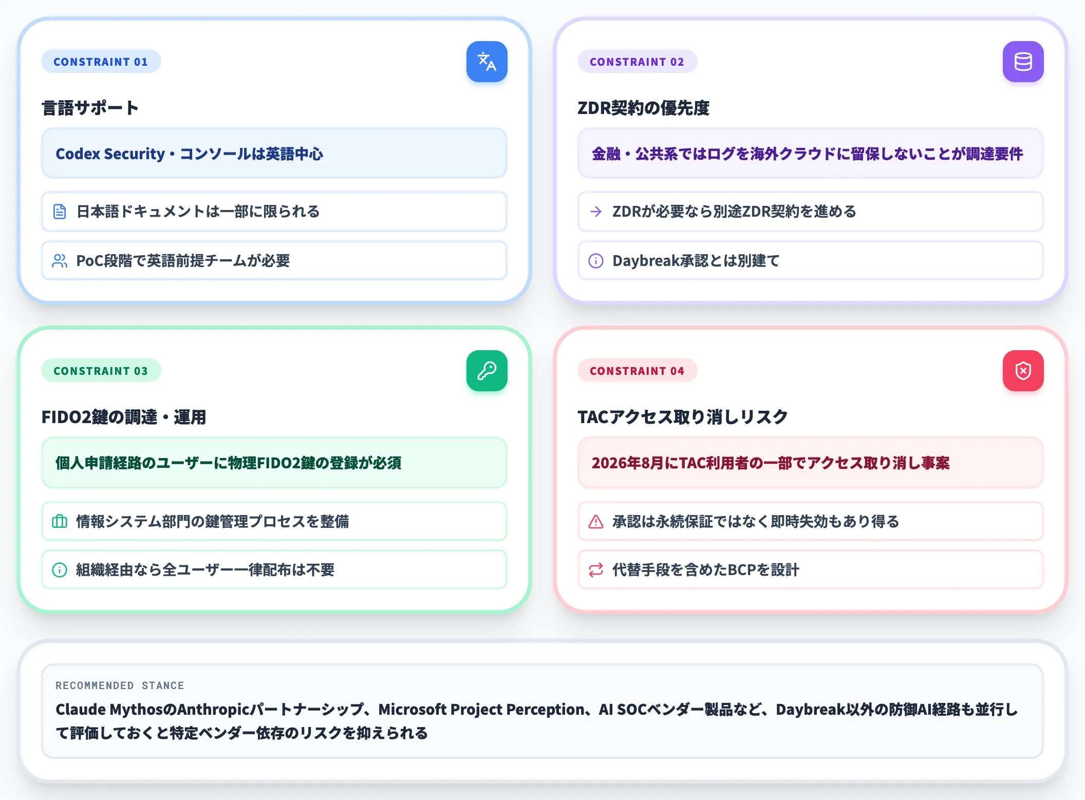
Task: Select the CONSTRAINT 04 badge
Action: 637,371
